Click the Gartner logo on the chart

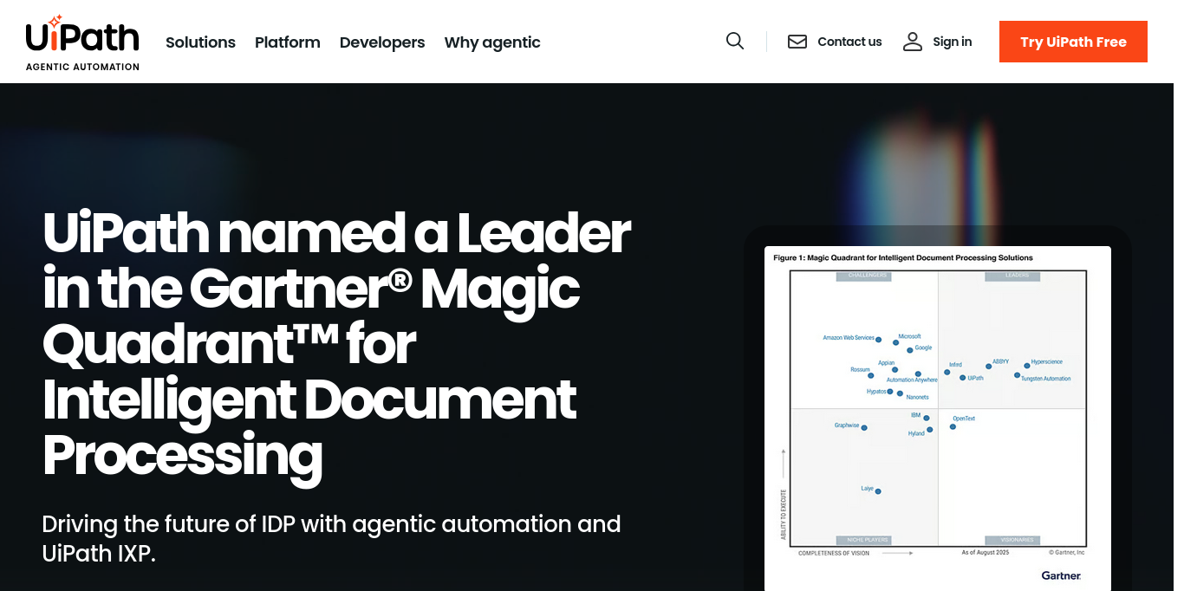[1061, 575]
